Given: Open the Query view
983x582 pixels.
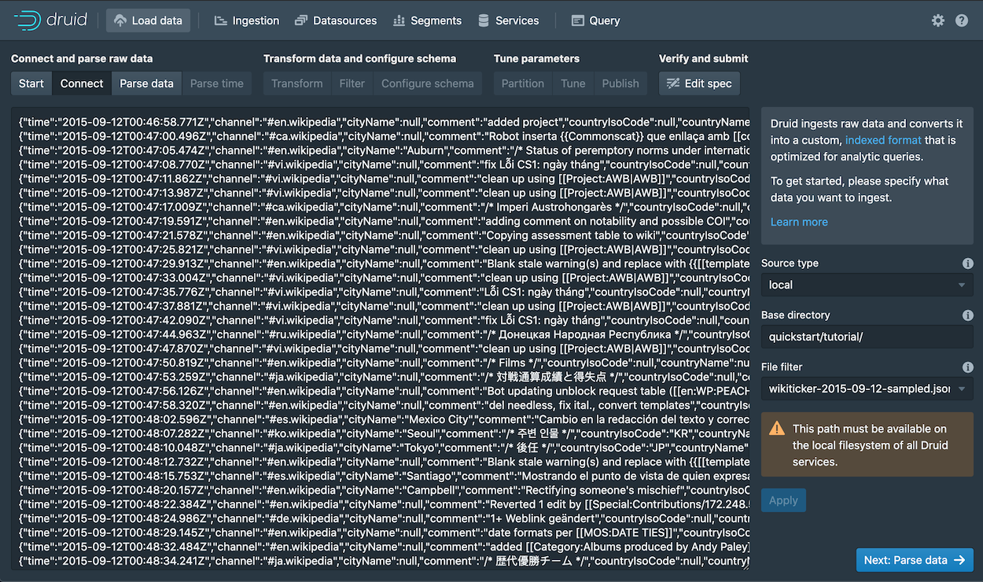Looking at the screenshot, I should (x=595, y=20).
